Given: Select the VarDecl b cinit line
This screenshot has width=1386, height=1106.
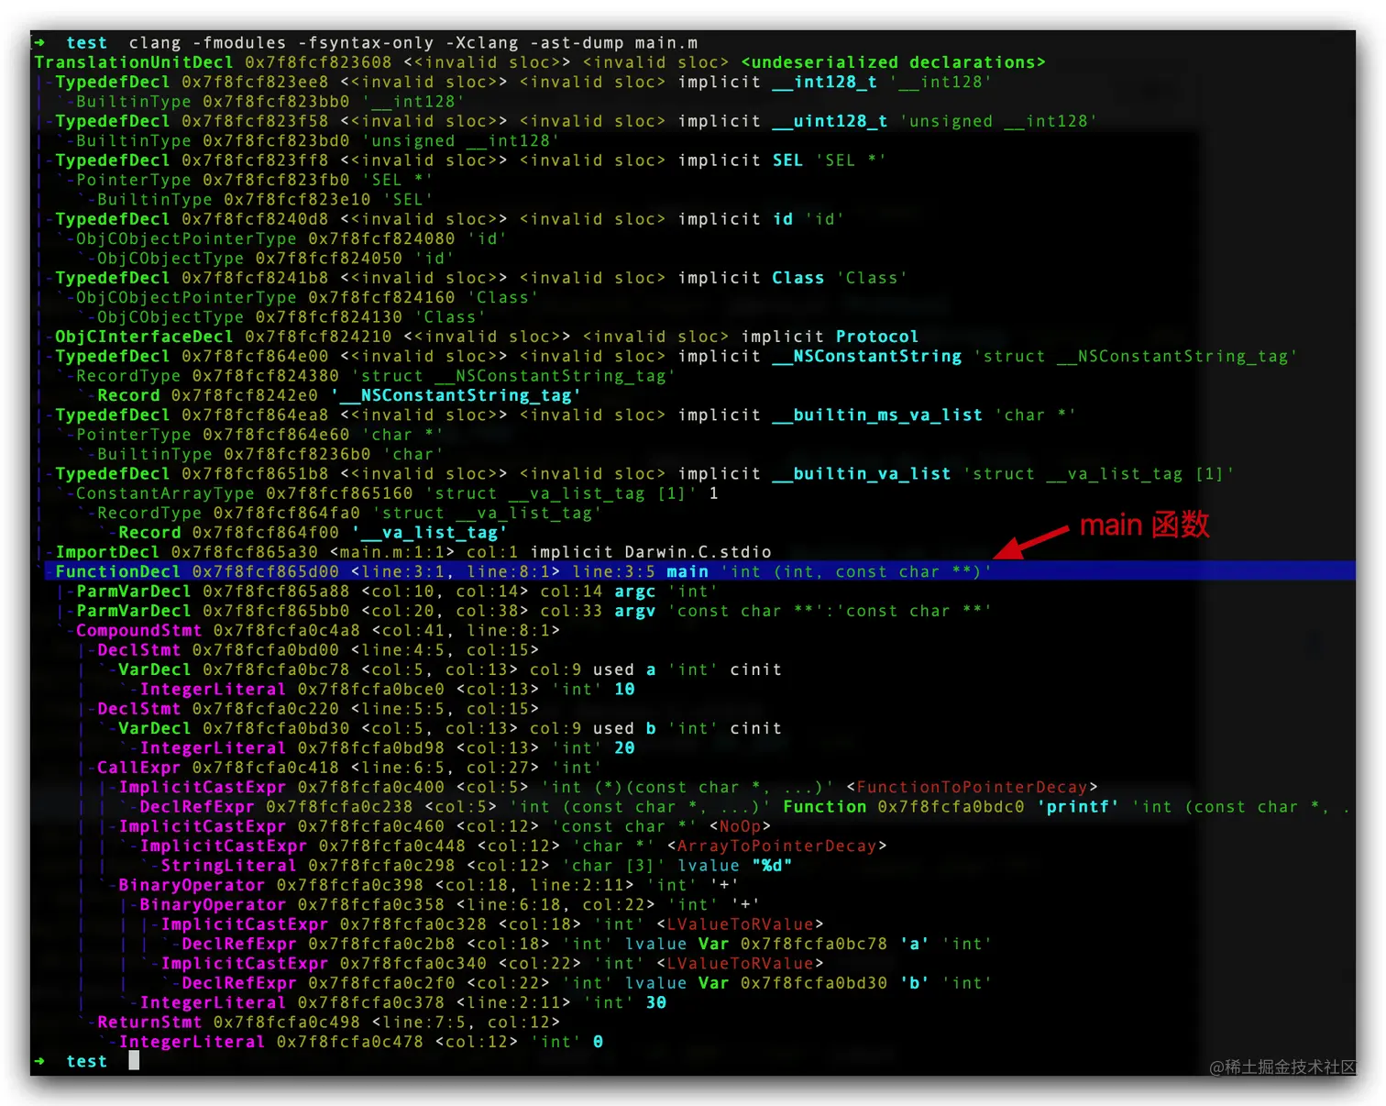Looking at the screenshot, I should [367, 727].
